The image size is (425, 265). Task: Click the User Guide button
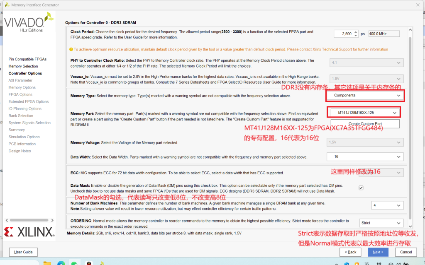(23, 252)
